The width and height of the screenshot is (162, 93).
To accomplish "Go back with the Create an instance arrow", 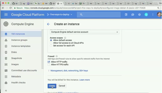I will (x=48, y=24).
